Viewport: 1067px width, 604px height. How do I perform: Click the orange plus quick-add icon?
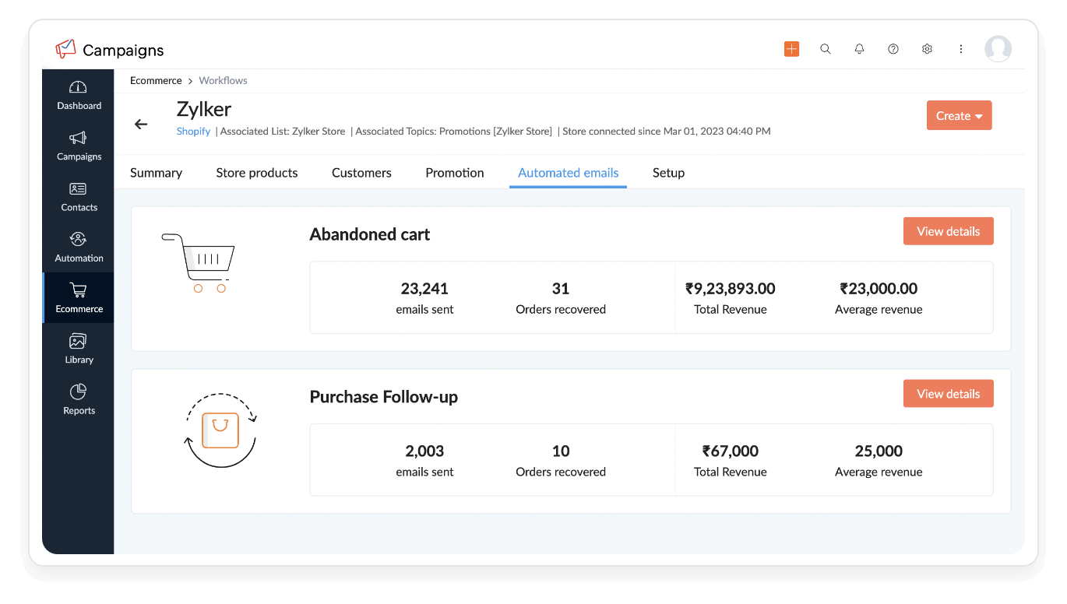point(791,49)
